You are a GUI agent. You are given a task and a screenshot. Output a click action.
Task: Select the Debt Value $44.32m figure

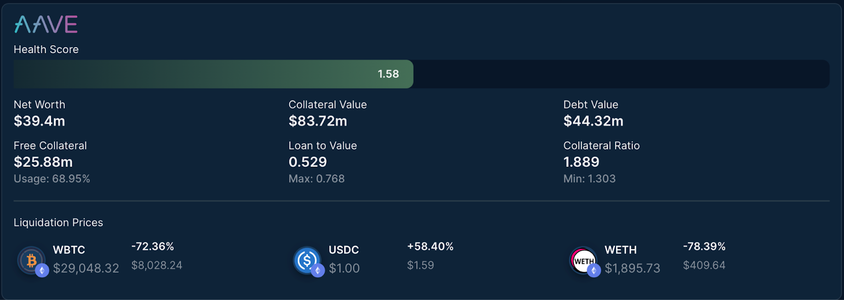(593, 121)
